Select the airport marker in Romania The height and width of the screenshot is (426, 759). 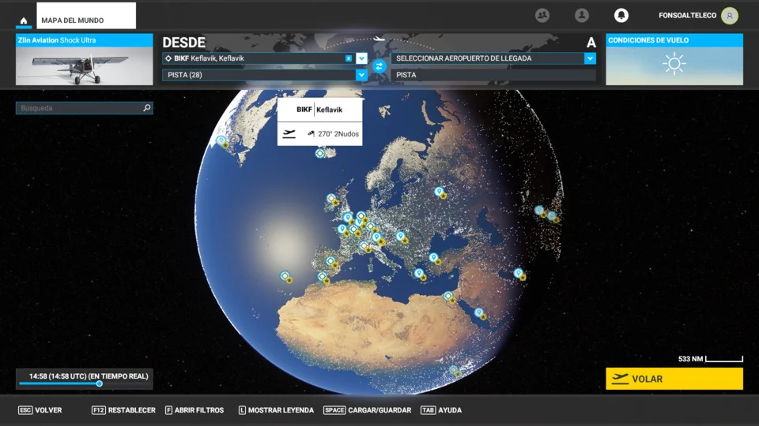click(402, 237)
